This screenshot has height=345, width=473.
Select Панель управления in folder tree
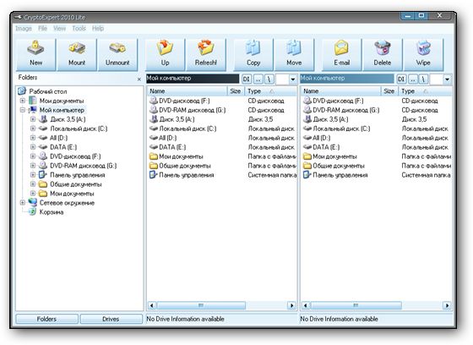(78, 175)
